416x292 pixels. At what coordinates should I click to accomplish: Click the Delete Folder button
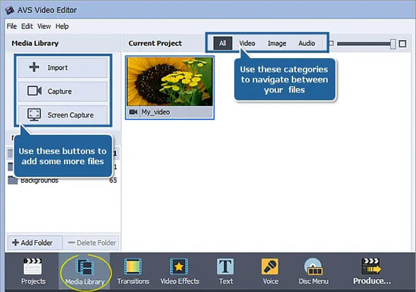coord(92,242)
